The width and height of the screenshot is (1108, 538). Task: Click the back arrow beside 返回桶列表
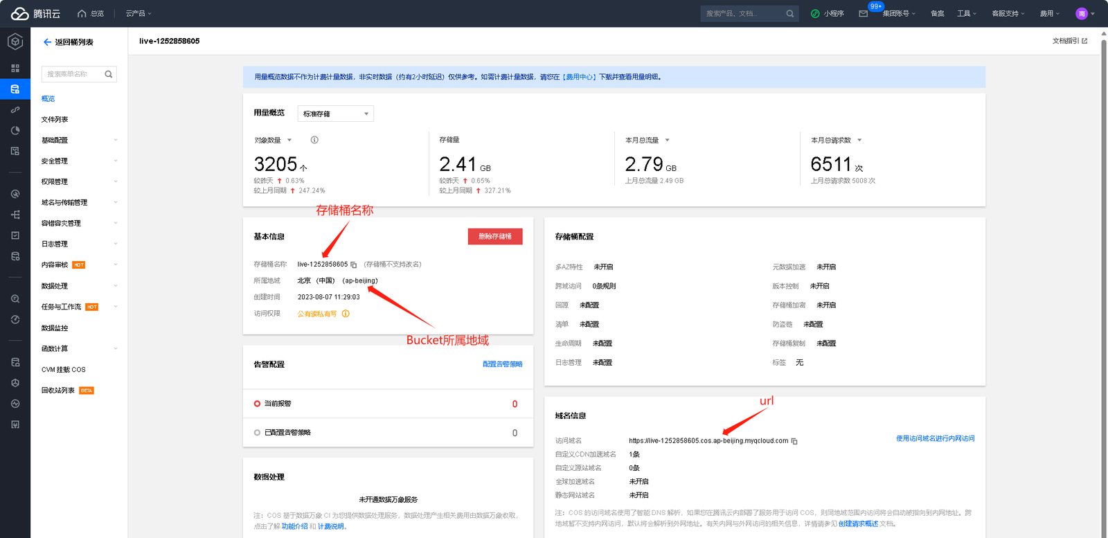[47, 42]
